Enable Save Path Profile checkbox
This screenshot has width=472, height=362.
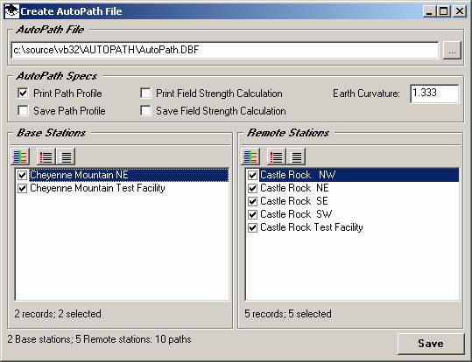(23, 111)
